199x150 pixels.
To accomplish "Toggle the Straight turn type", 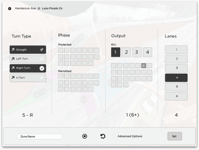I will [x=28, y=50].
